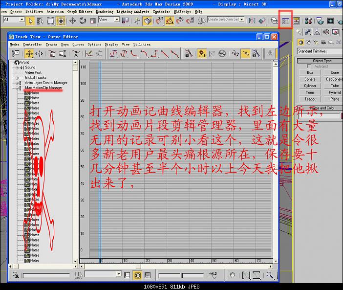Expand the Sound track node

(17, 67)
